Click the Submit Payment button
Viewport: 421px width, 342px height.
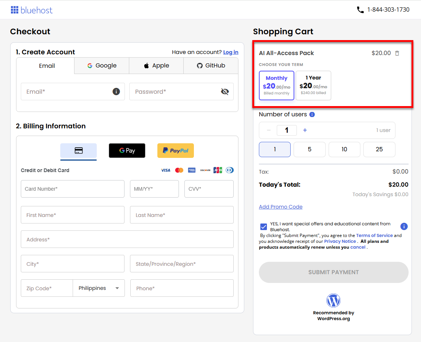tap(333, 272)
